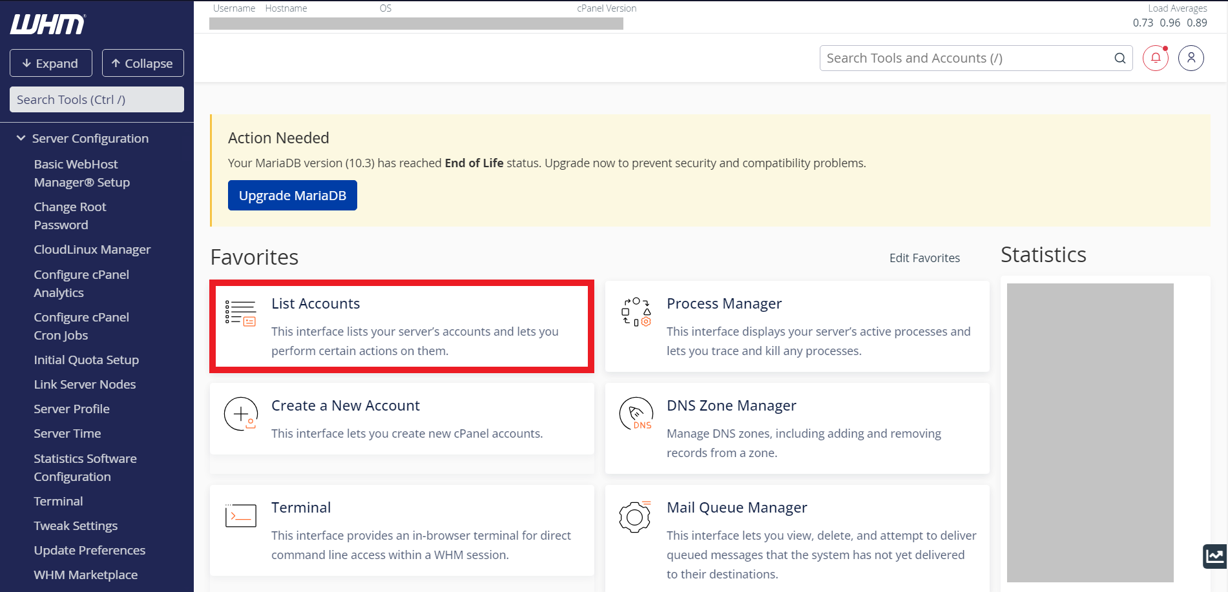Open CloudLinux Manager in sidebar
Viewport: 1228px width, 592px height.
point(92,249)
